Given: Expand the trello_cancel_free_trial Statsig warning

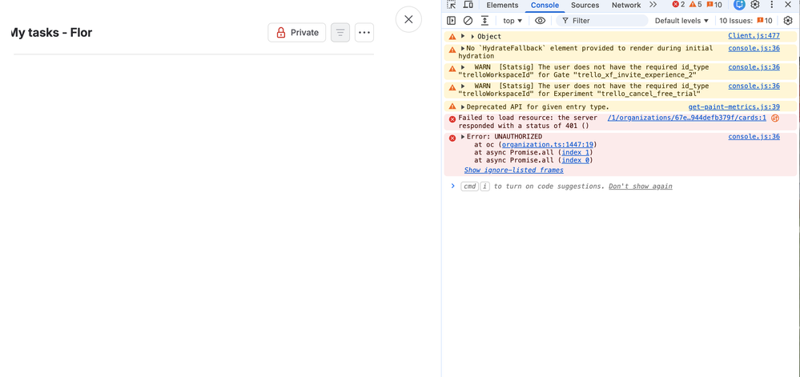Looking at the screenshot, I should pyautogui.click(x=463, y=86).
